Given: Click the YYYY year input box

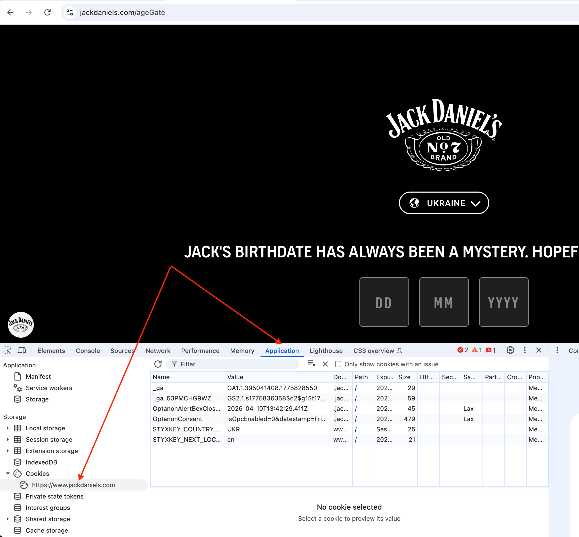Looking at the screenshot, I should [503, 302].
